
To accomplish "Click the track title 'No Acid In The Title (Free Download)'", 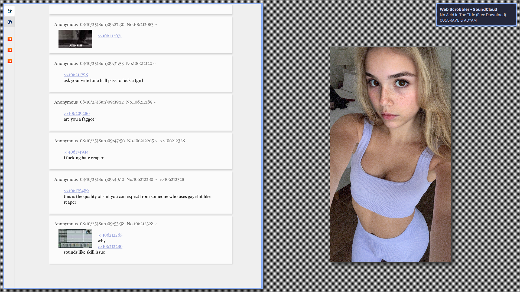I will (473, 15).
